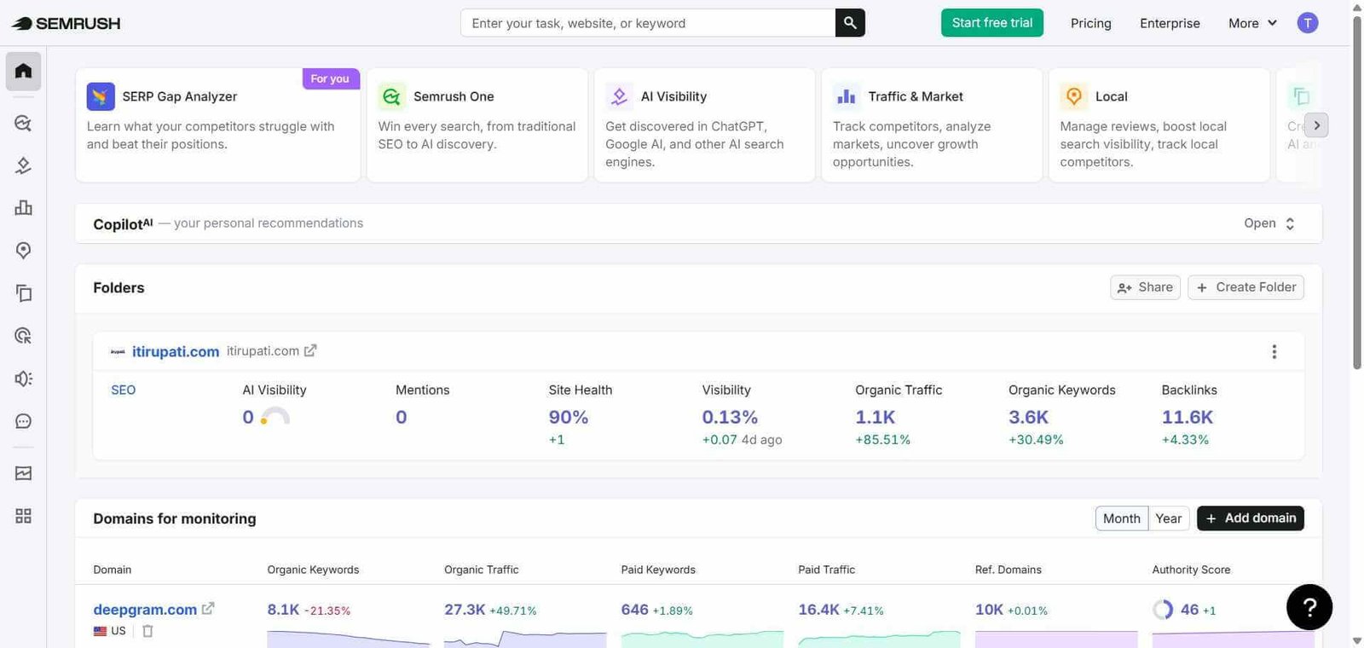The image size is (1364, 648).
Task: Open Site Health value 90%
Action: click(x=569, y=417)
